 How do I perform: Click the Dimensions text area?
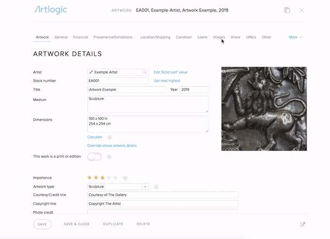tap(148, 124)
